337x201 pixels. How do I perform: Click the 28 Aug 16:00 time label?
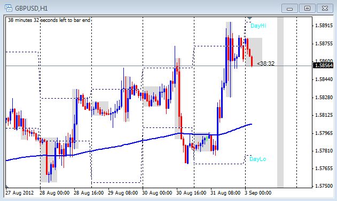tap(89, 193)
